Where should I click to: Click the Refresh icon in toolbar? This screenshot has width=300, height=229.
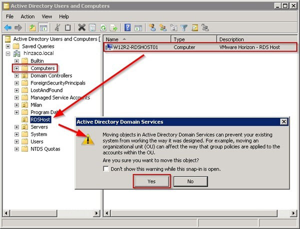[x=103, y=27]
